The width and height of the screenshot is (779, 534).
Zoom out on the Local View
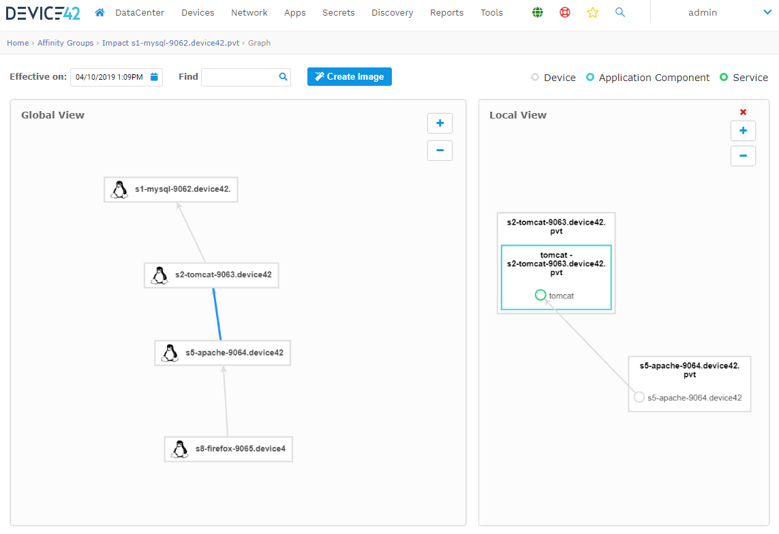click(x=743, y=156)
